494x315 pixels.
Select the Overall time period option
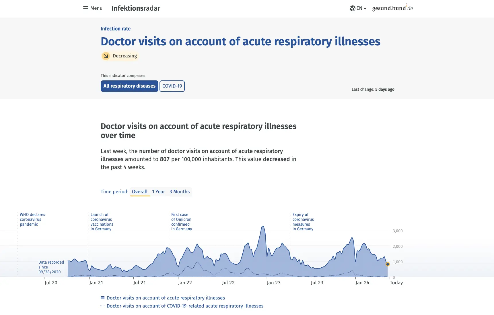(140, 192)
